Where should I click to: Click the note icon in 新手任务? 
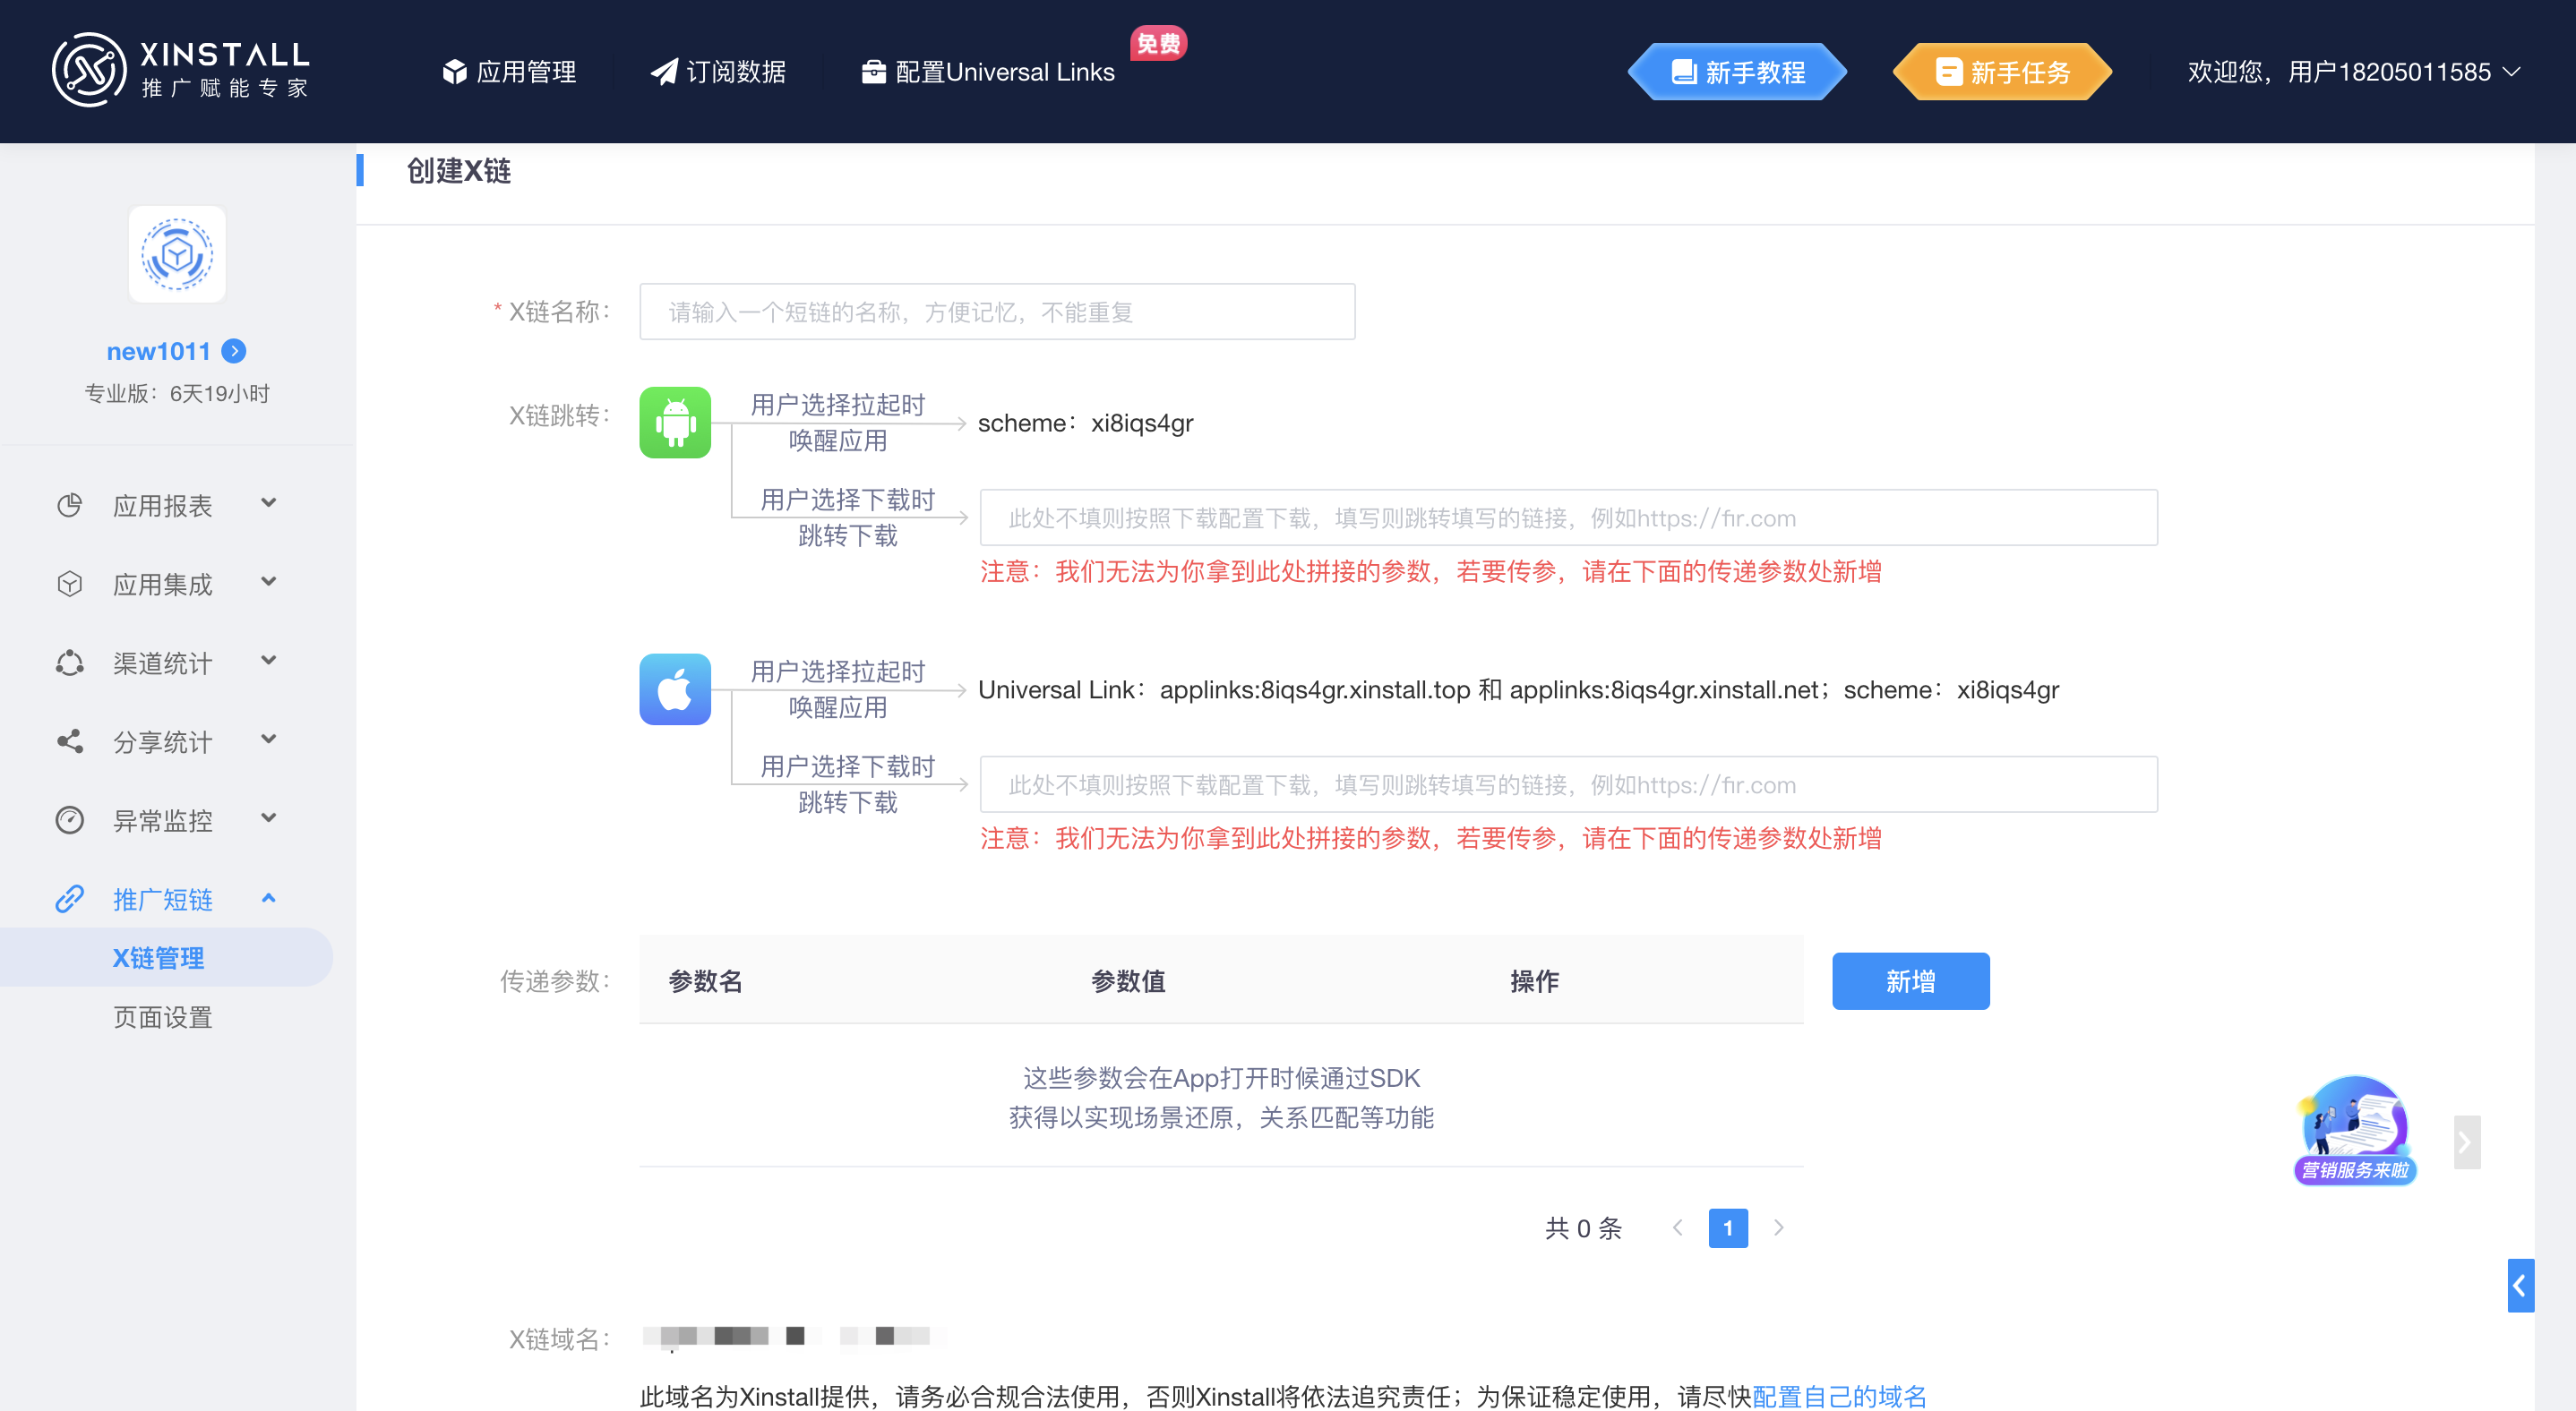1949,72
